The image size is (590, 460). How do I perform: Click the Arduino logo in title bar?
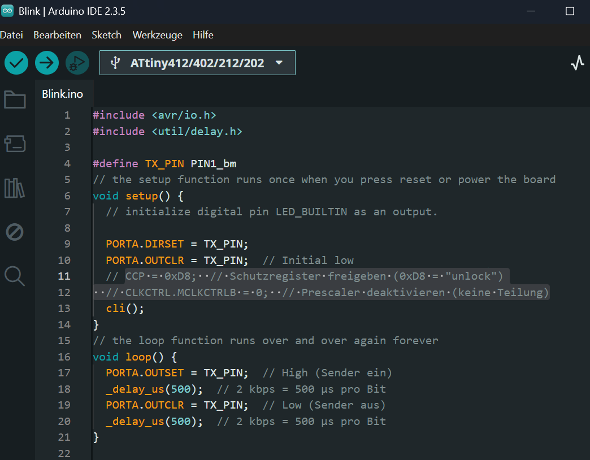(7, 11)
